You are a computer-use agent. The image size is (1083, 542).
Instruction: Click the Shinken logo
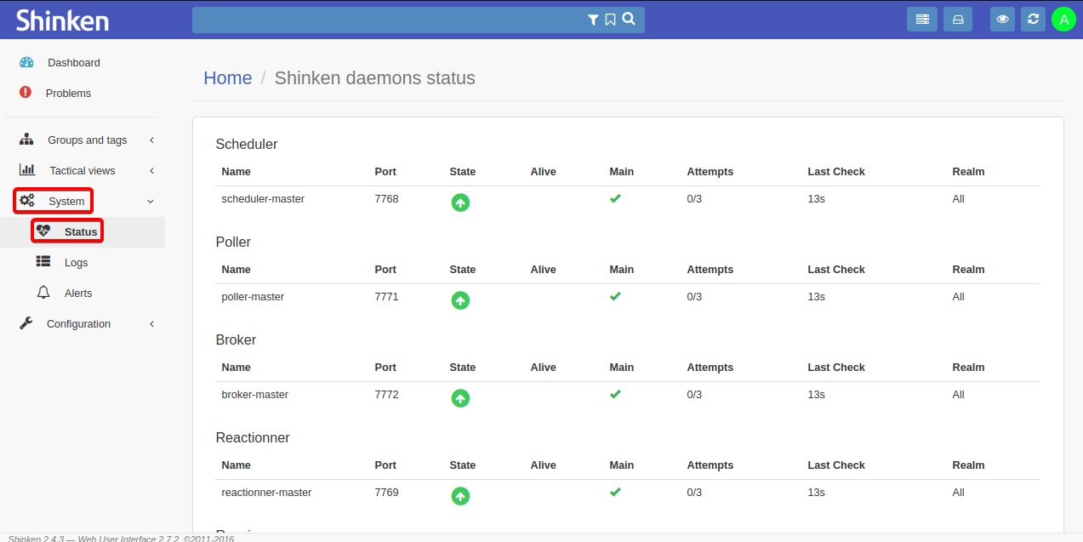(62, 20)
